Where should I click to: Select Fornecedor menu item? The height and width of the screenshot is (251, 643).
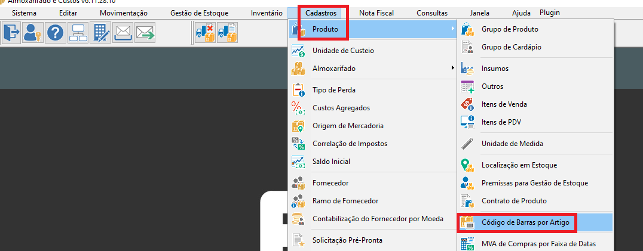[373, 182]
